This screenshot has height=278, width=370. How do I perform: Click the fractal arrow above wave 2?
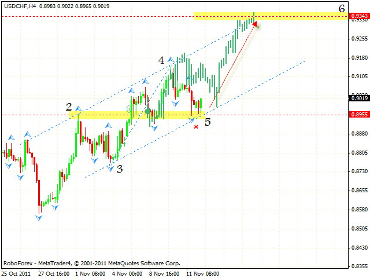point(78,109)
